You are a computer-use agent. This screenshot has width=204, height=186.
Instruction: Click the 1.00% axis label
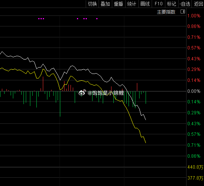tap(194, 16)
